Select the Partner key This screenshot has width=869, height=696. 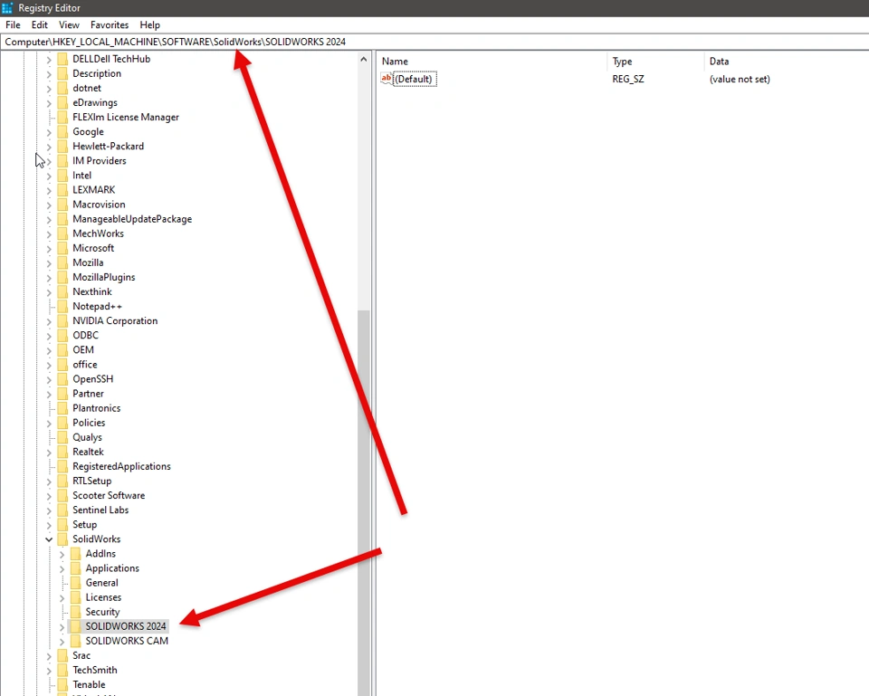coord(88,394)
